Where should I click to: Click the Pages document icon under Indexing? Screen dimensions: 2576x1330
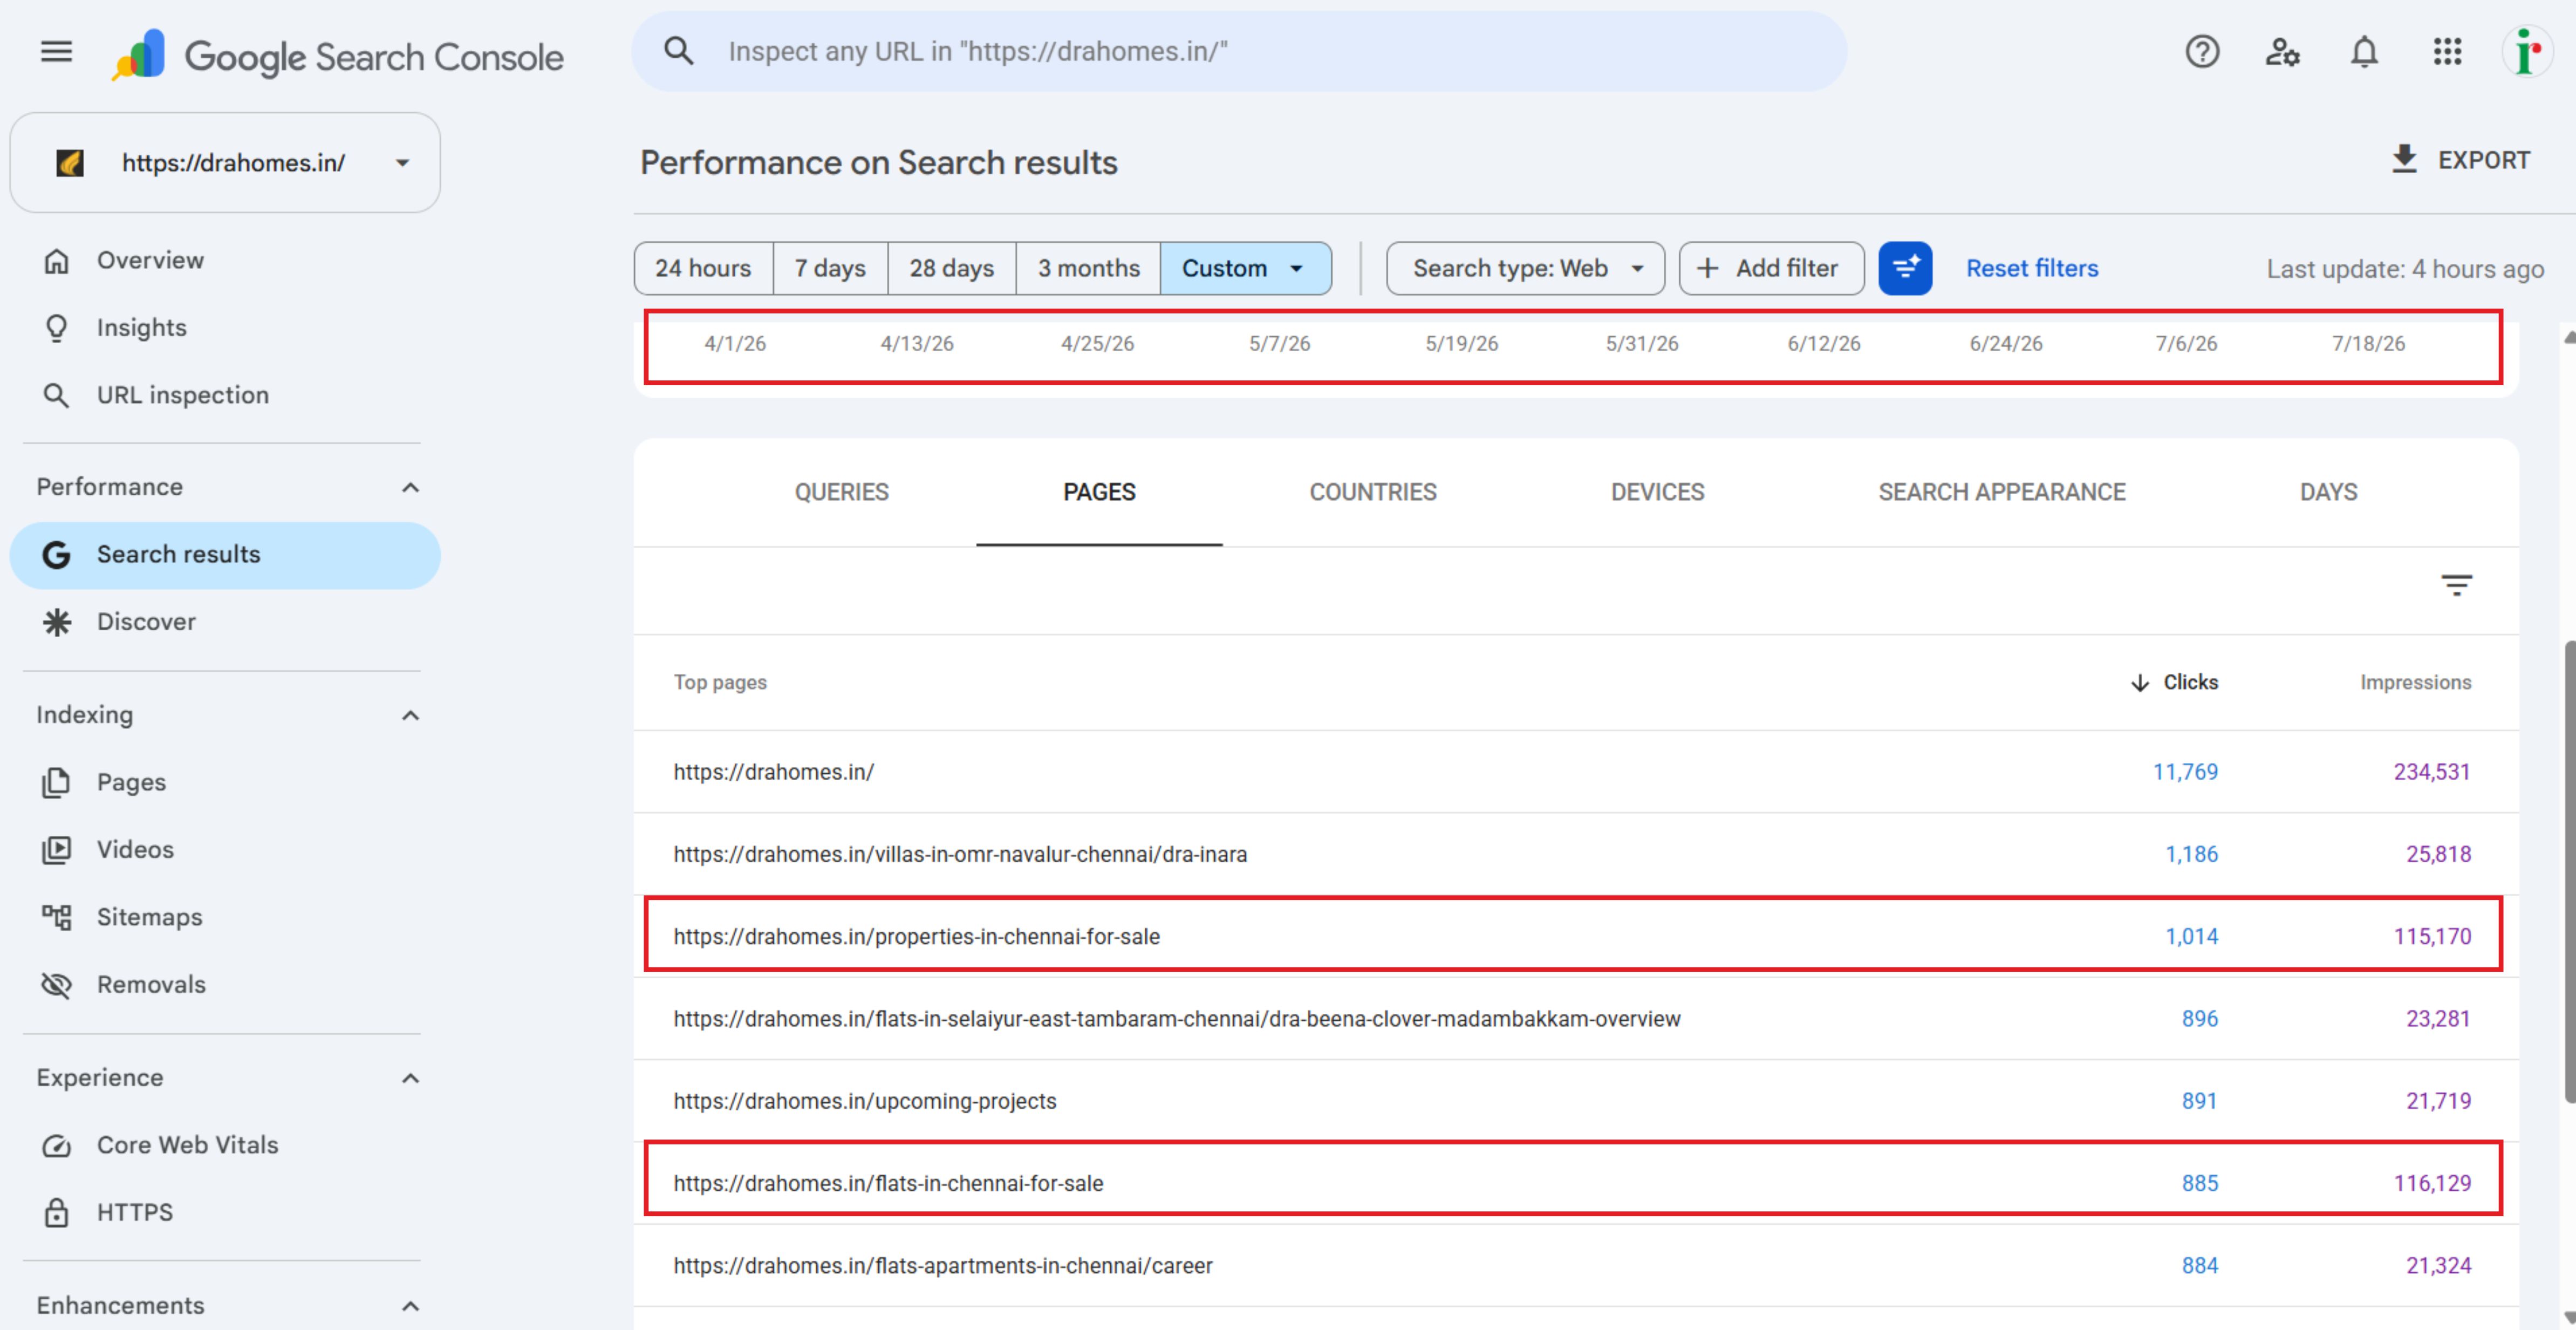[x=57, y=783]
